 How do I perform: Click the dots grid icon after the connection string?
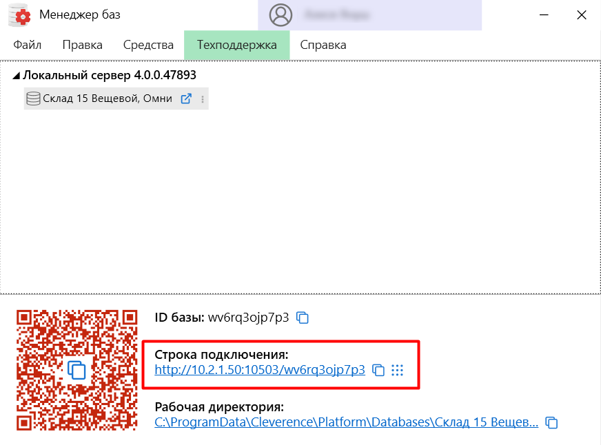pos(398,370)
